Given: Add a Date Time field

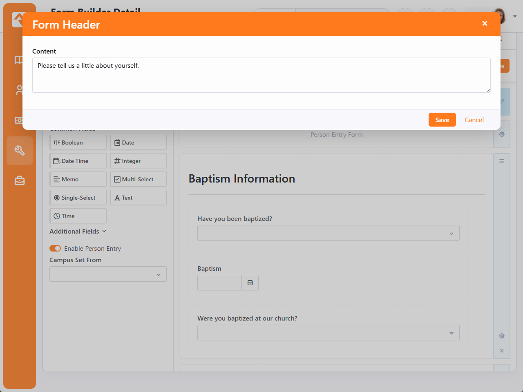Looking at the screenshot, I should pos(78,161).
